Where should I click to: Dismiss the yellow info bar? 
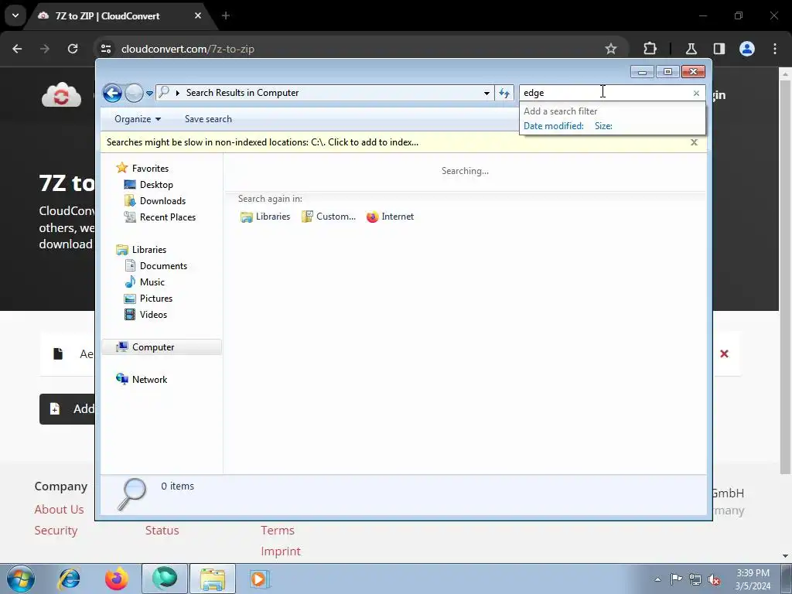694,142
